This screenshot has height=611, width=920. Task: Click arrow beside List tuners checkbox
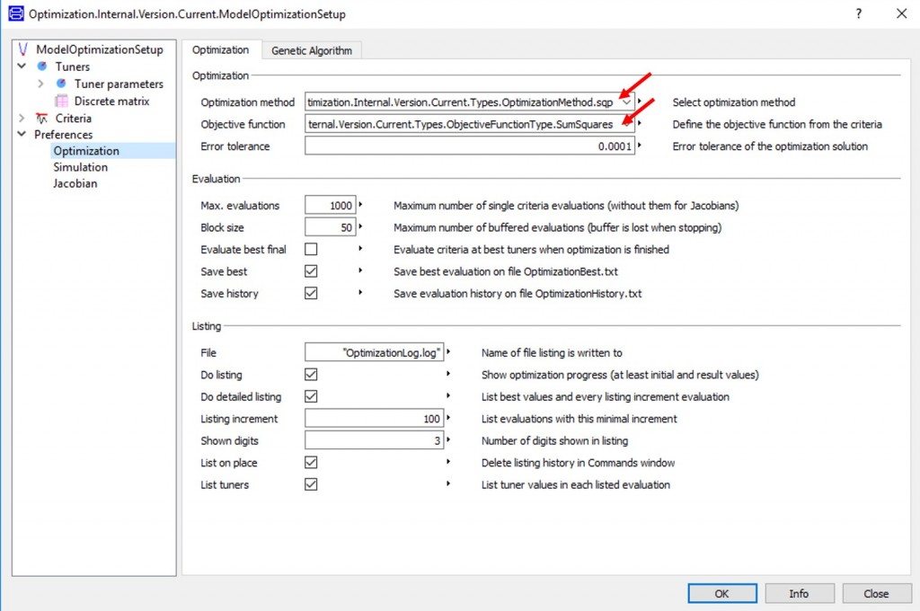(448, 483)
